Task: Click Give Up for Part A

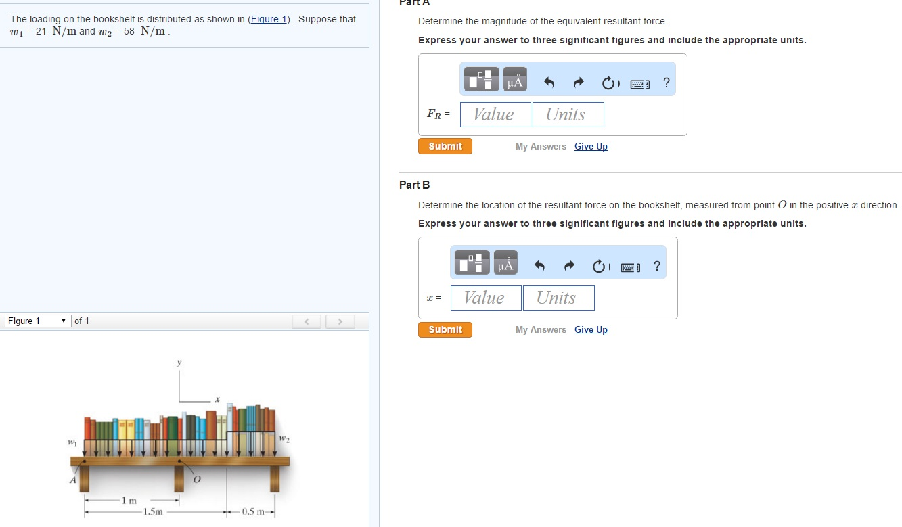Action: click(590, 146)
